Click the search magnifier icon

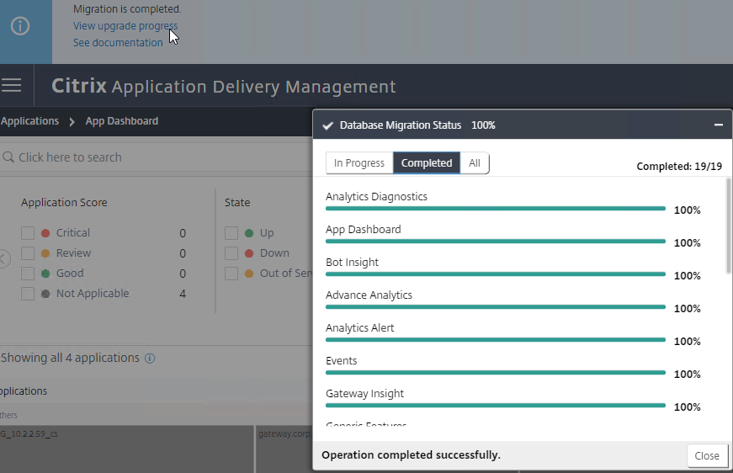click(x=8, y=157)
